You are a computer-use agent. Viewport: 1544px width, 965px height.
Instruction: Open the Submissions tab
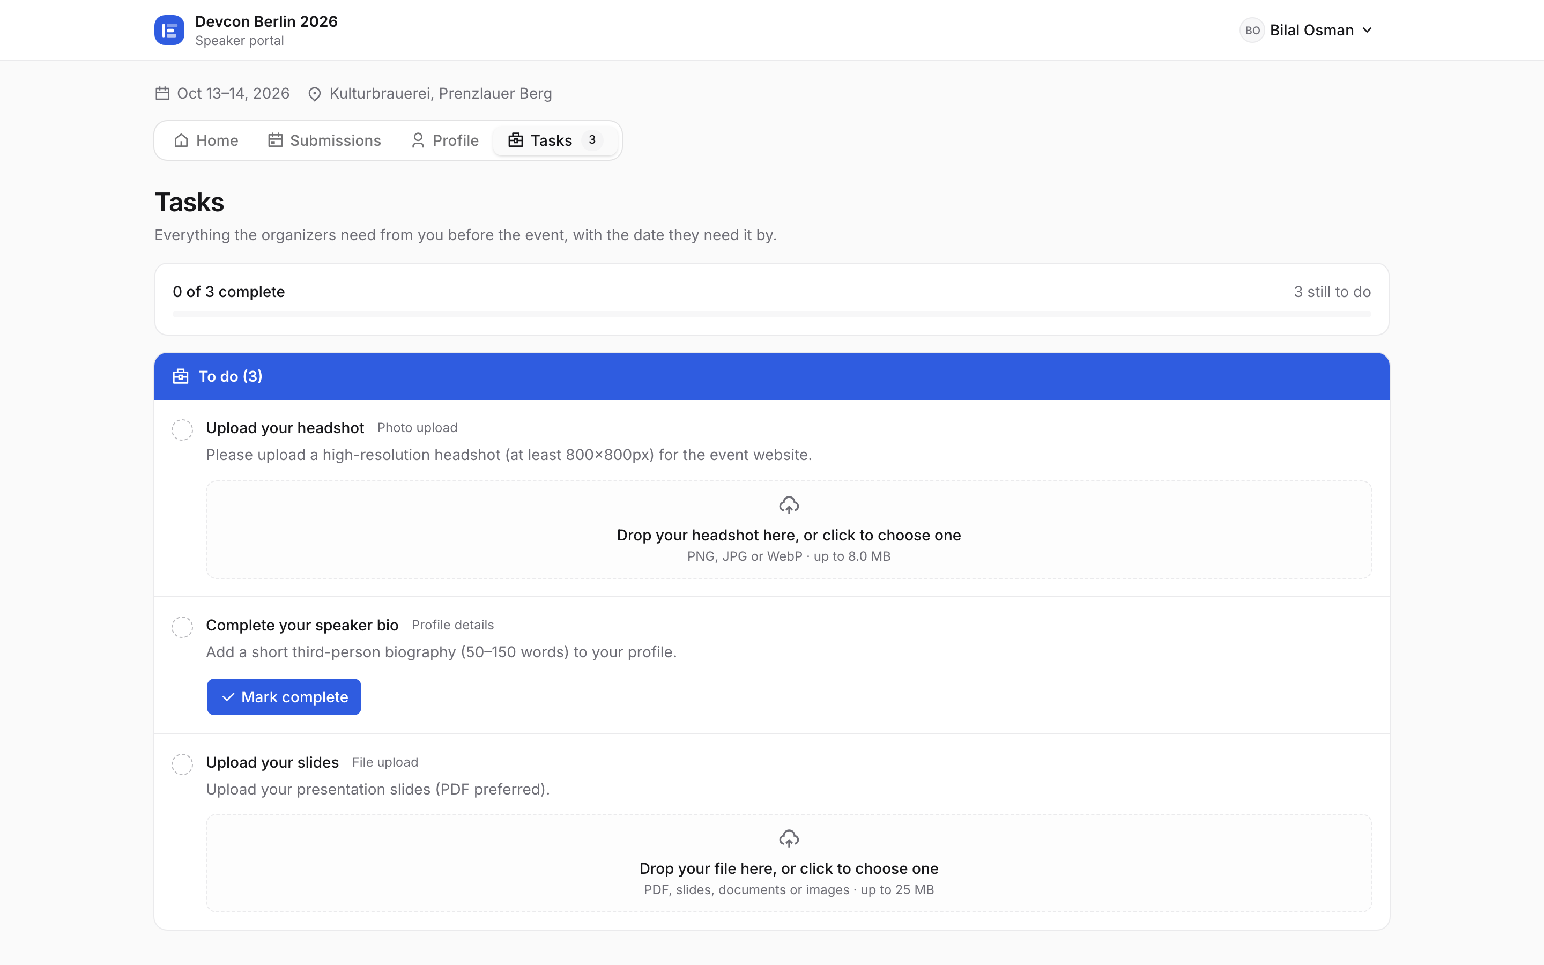325,140
